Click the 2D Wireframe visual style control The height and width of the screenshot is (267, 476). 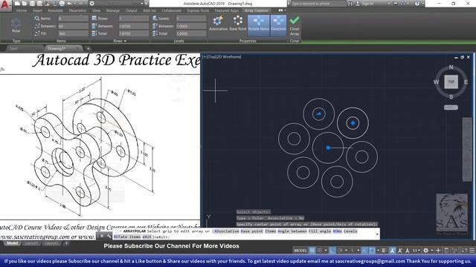[x=228, y=56]
